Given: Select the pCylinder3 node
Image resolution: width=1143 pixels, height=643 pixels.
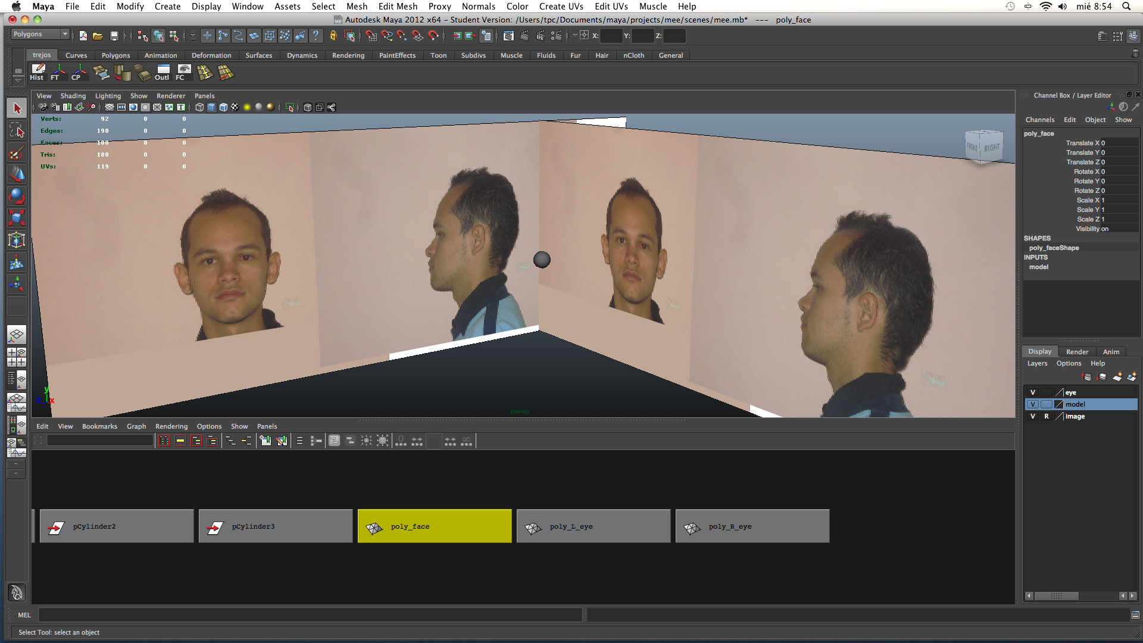Looking at the screenshot, I should (275, 526).
